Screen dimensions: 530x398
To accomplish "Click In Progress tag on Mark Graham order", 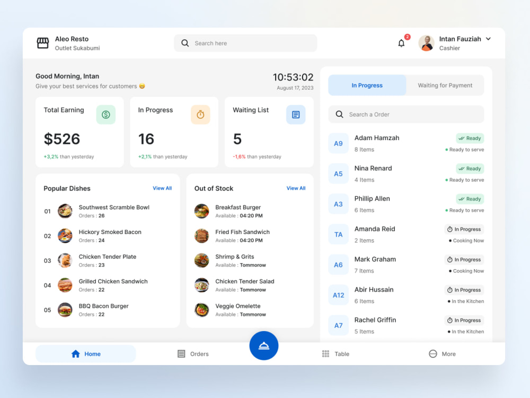I will point(464,259).
